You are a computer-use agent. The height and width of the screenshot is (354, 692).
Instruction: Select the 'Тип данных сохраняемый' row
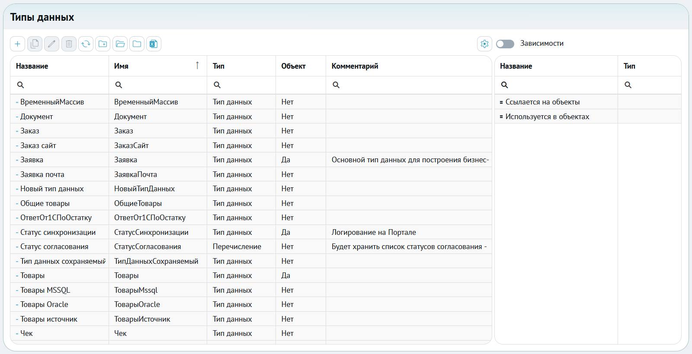(251, 261)
